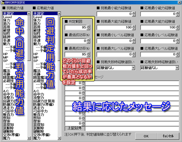
Task: Click the 挑戦最小能力経験値 input field
Action: [115, 14]
